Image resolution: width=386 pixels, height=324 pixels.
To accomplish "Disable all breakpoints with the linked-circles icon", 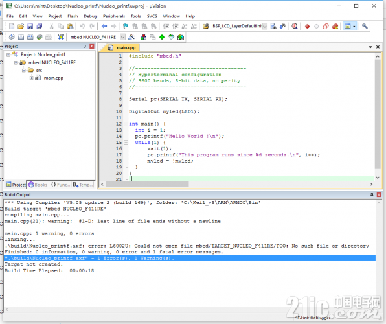I will tap(326, 26).
